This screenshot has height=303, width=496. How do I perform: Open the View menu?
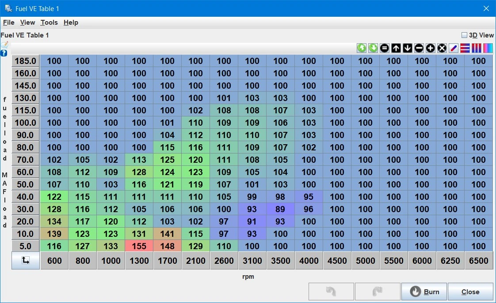(x=27, y=22)
